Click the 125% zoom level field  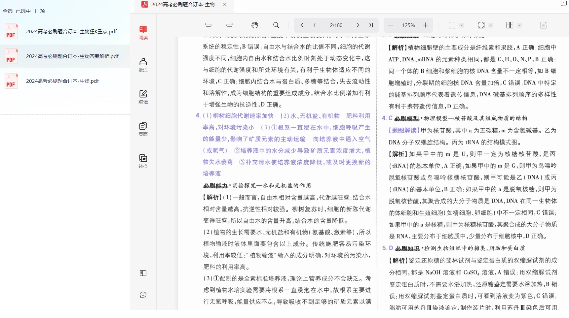(408, 25)
